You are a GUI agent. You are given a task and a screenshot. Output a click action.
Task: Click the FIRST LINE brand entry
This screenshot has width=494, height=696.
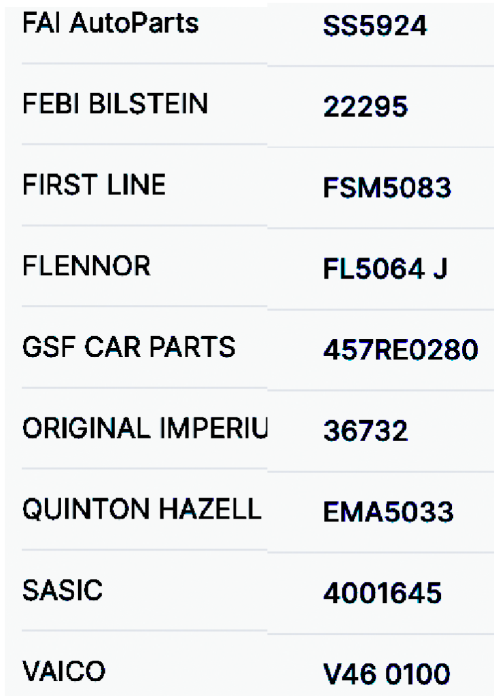click(94, 185)
